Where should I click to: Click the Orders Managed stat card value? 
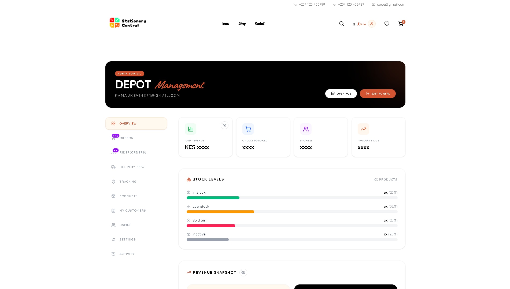pos(248,148)
